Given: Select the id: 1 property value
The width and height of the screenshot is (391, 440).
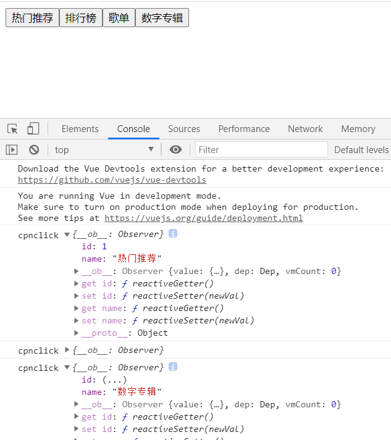Looking at the screenshot, I should click(104, 246).
